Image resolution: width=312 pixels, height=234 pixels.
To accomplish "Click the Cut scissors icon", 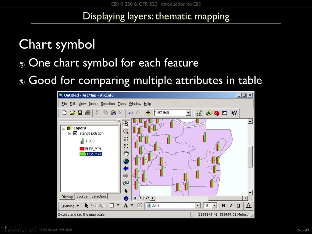I will pyautogui.click(x=97, y=113).
